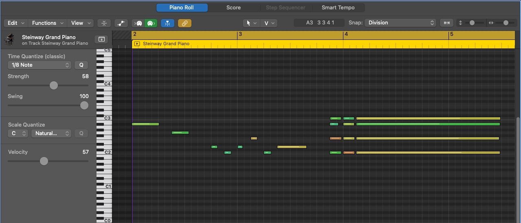Viewport: 521px width, 223px height.
Task: Open the scale root note C dropdown
Action: (18, 133)
